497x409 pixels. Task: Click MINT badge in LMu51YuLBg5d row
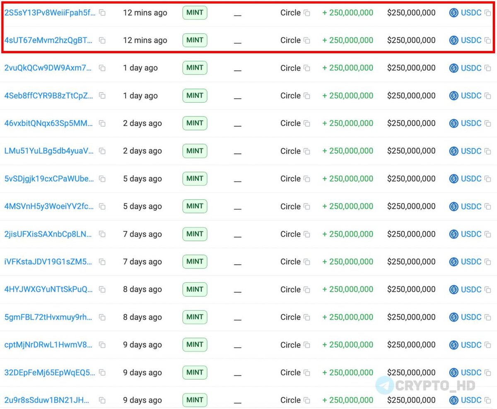pyautogui.click(x=195, y=151)
